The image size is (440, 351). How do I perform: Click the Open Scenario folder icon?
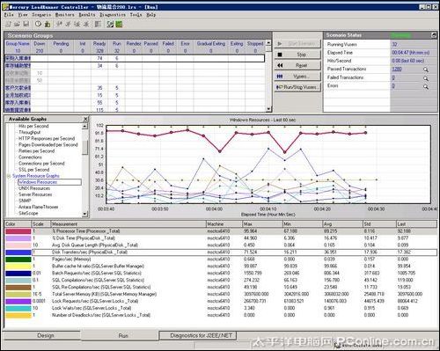click(17, 24)
